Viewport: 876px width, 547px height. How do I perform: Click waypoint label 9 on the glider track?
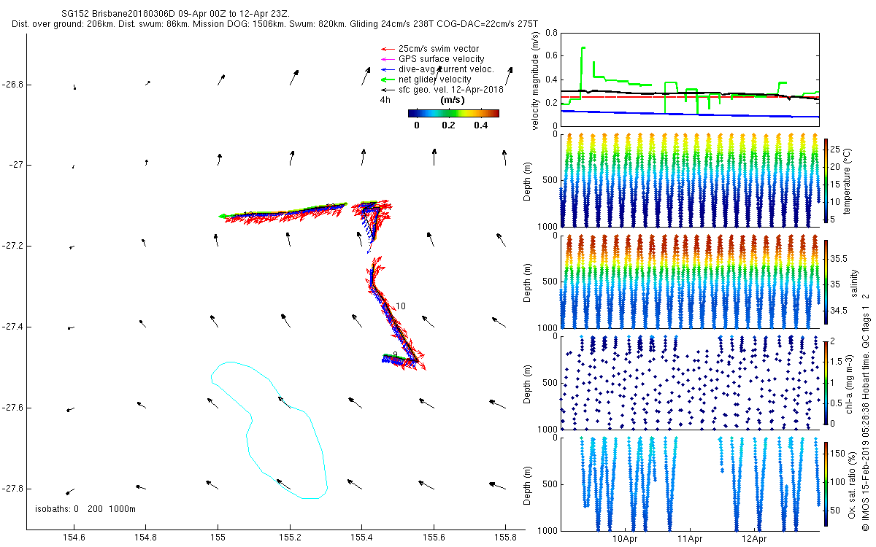pos(394,354)
